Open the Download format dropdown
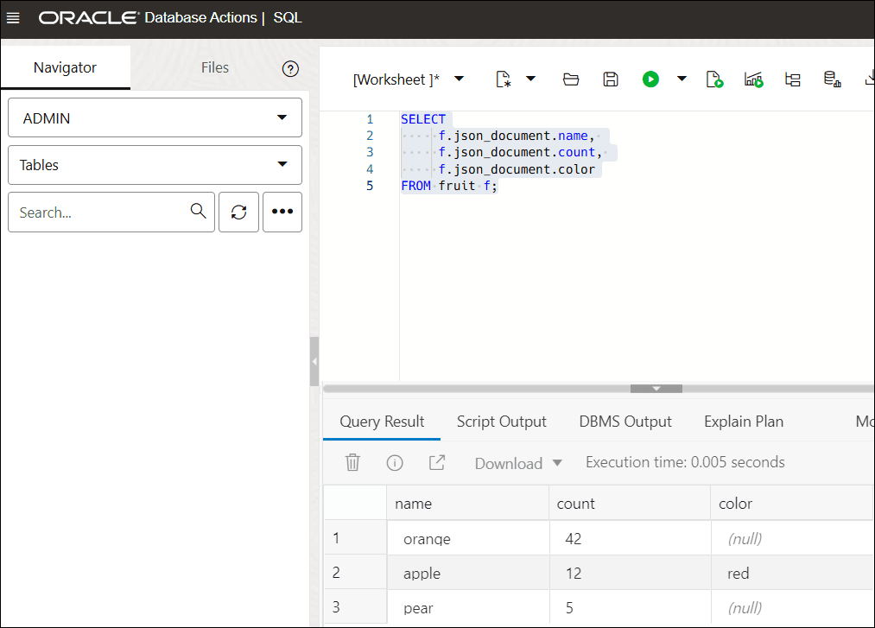Screen dimensions: 875x628 coord(517,463)
